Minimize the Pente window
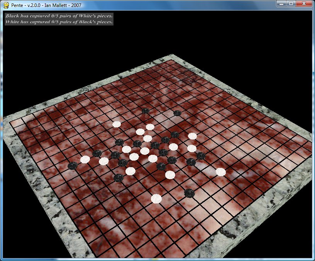This screenshot has height=261, width=315. (x=282, y=3)
